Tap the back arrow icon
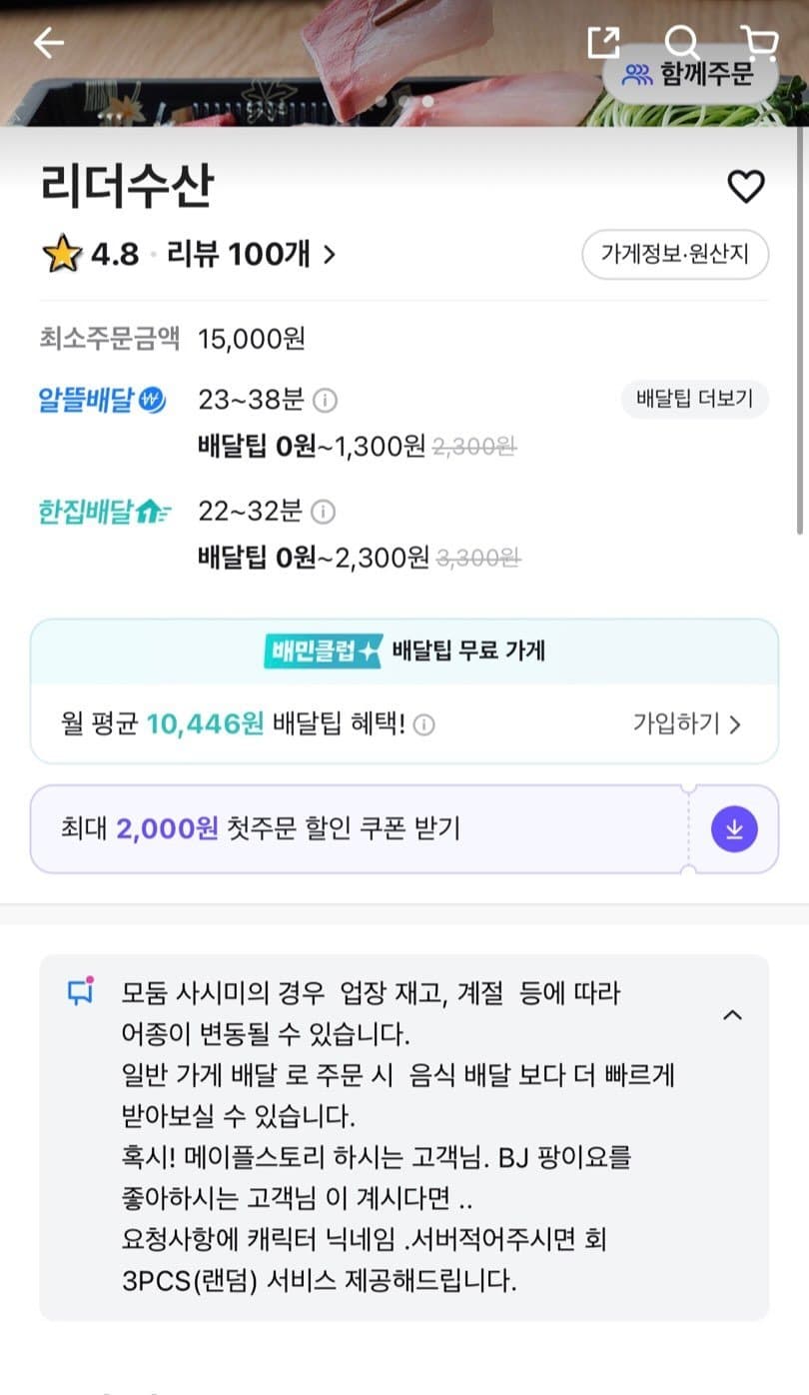 tap(48, 42)
